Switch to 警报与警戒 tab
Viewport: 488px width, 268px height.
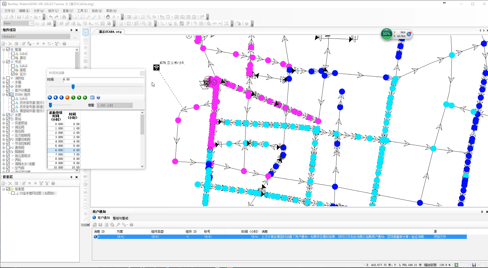tap(121, 218)
